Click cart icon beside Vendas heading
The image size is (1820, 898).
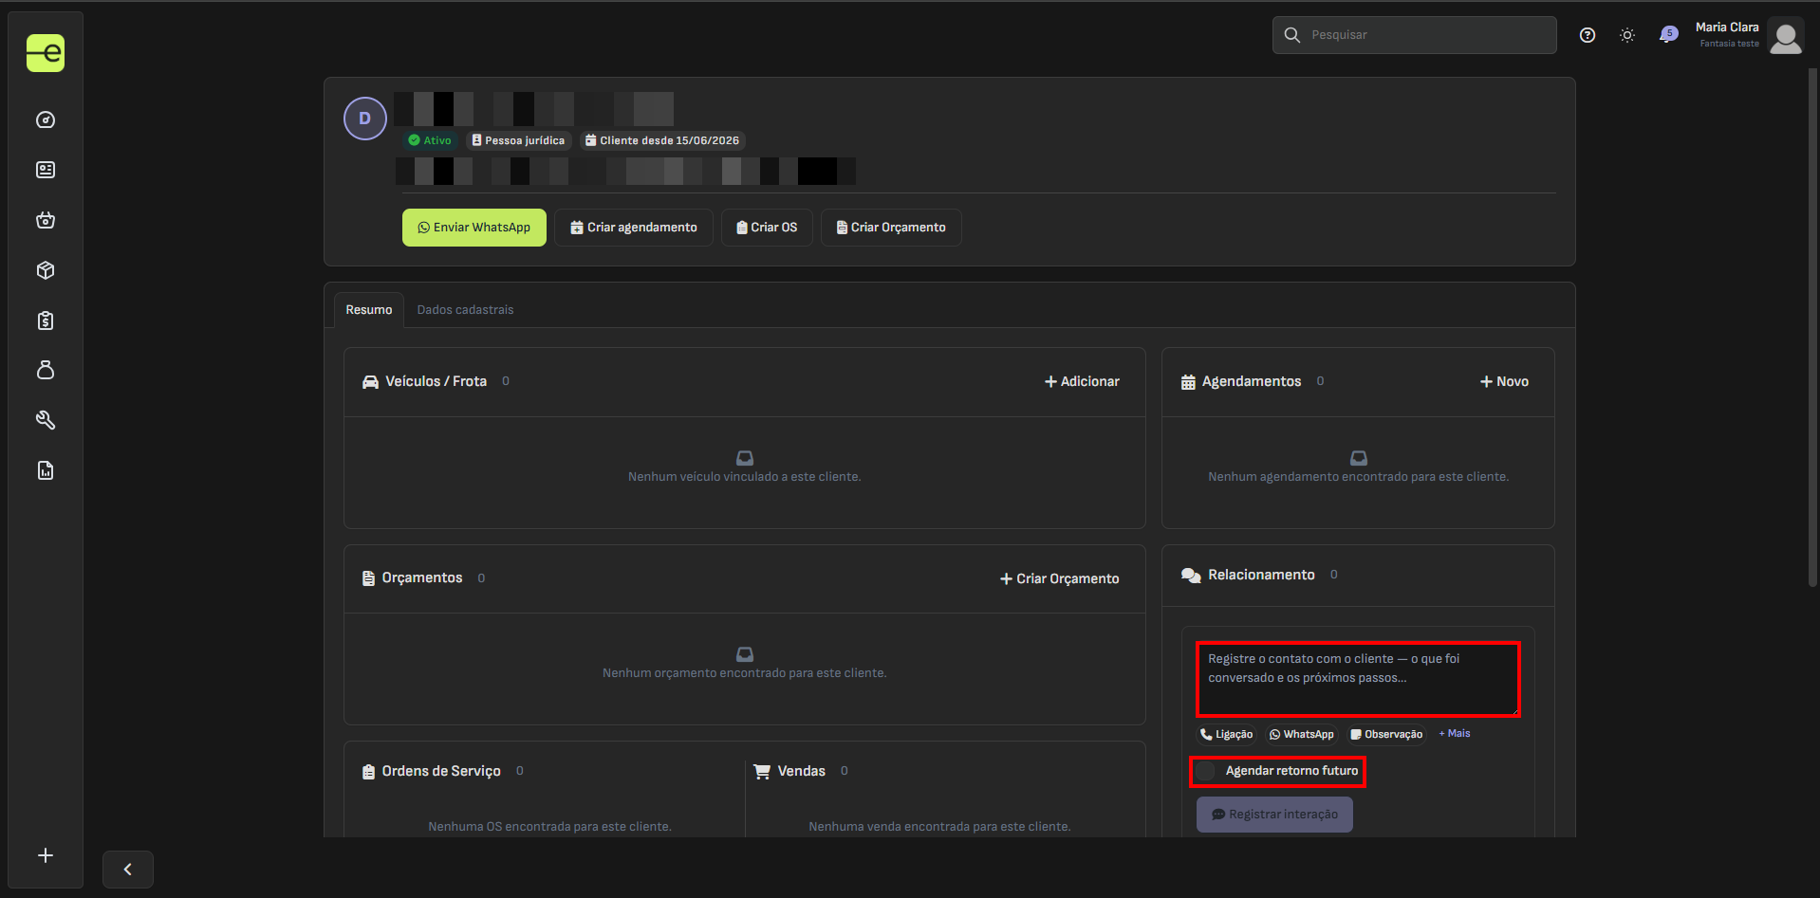tap(762, 772)
